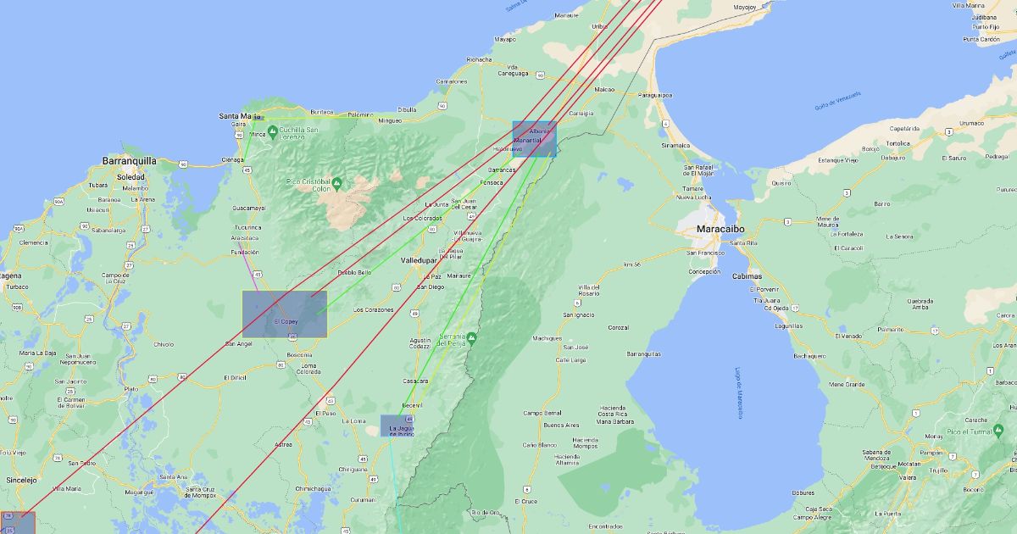Click the Chimichagua town label
1017x534 pixels.
(313, 488)
